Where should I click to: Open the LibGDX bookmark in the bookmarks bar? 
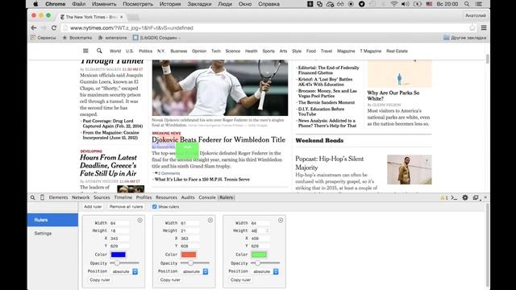tap(156, 38)
